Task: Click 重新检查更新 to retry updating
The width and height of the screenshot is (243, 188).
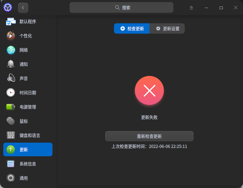Action: (149, 136)
